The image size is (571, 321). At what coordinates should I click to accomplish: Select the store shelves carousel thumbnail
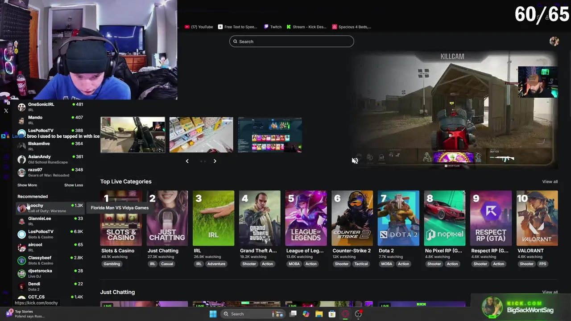coord(201,135)
